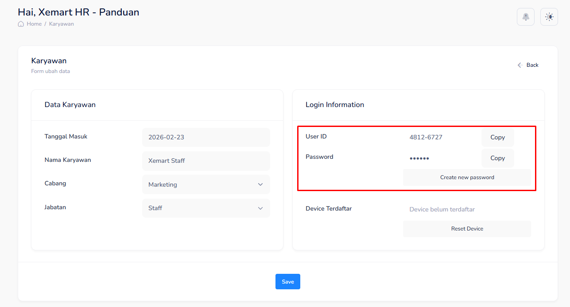This screenshot has width=570, height=307.
Task: Copy the User ID
Action: (497, 138)
